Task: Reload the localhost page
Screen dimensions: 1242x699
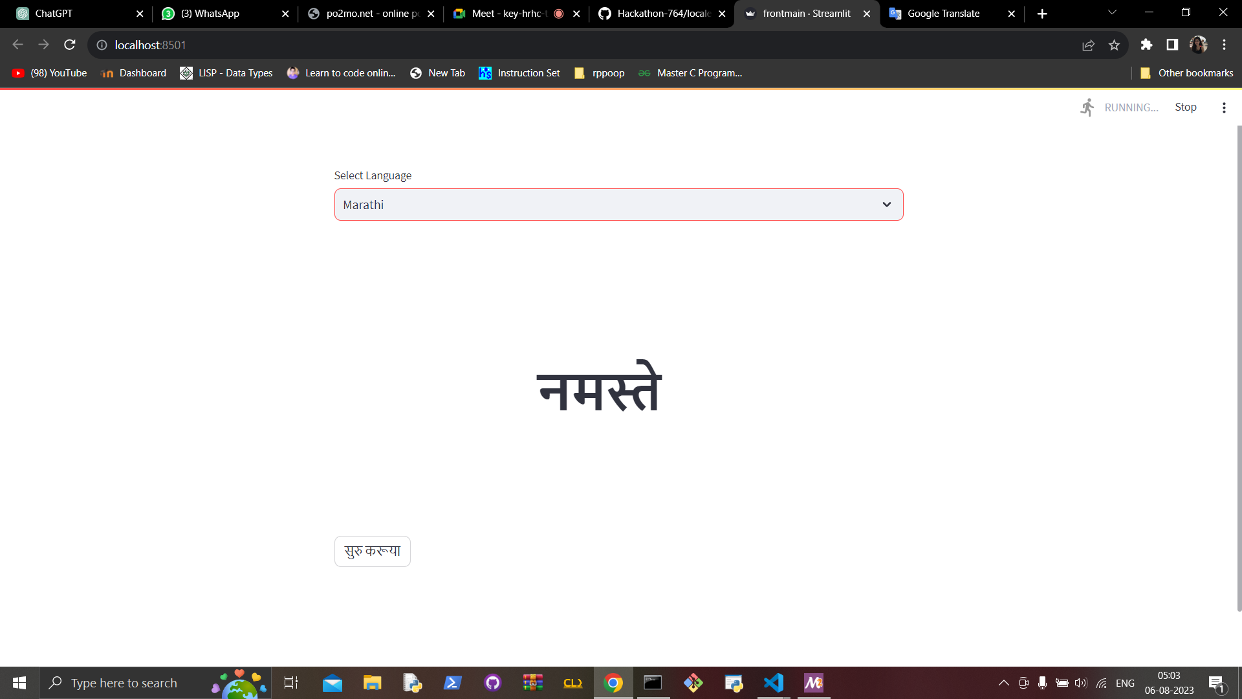Action: pyautogui.click(x=70, y=45)
